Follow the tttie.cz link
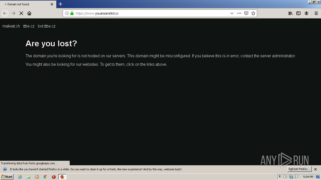Viewport: 321px width, 180px height. (29, 26)
